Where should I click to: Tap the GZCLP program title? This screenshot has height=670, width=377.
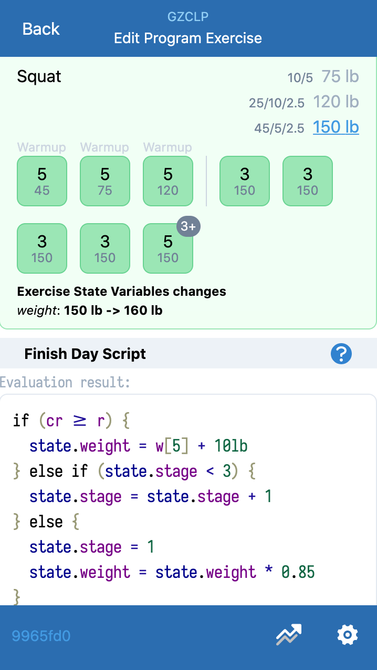(x=188, y=17)
